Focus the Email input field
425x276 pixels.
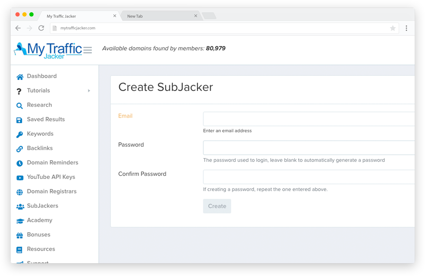(309, 119)
